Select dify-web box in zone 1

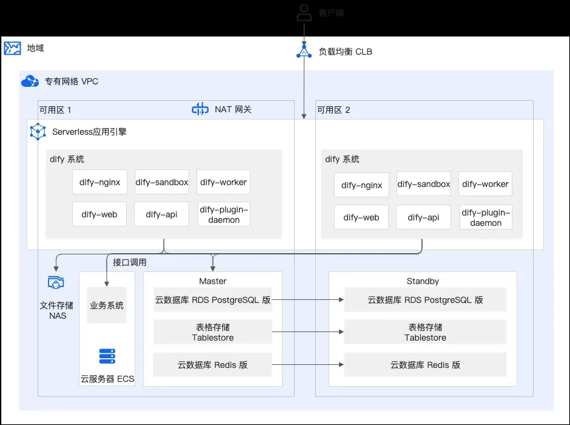(x=99, y=214)
